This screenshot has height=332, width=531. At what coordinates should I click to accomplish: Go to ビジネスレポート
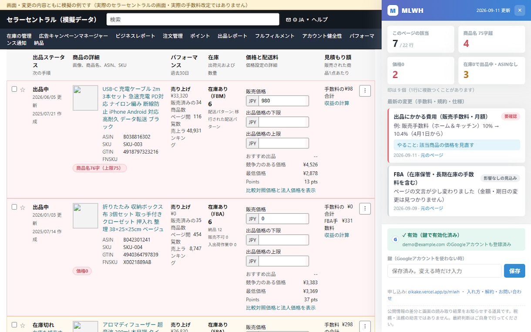pyautogui.click(x=135, y=36)
